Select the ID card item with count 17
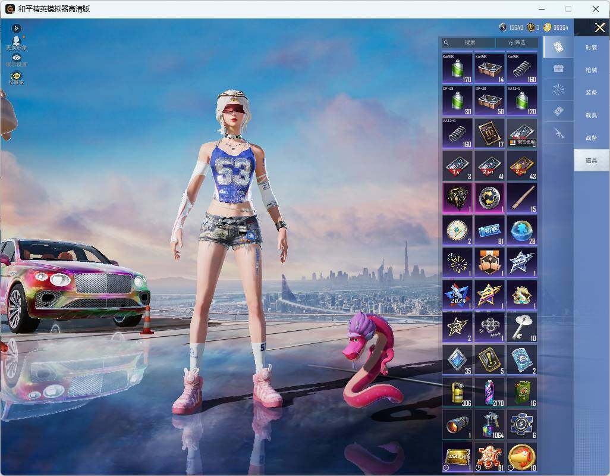 pos(489,133)
